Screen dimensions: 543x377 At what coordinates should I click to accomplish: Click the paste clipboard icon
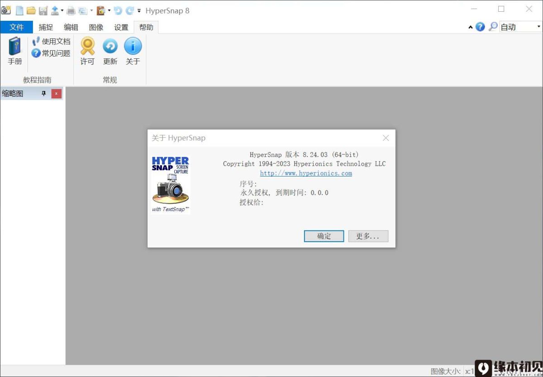(101, 10)
